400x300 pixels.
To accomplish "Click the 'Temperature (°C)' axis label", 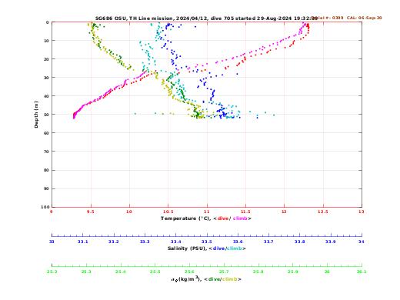I will [185, 218].
